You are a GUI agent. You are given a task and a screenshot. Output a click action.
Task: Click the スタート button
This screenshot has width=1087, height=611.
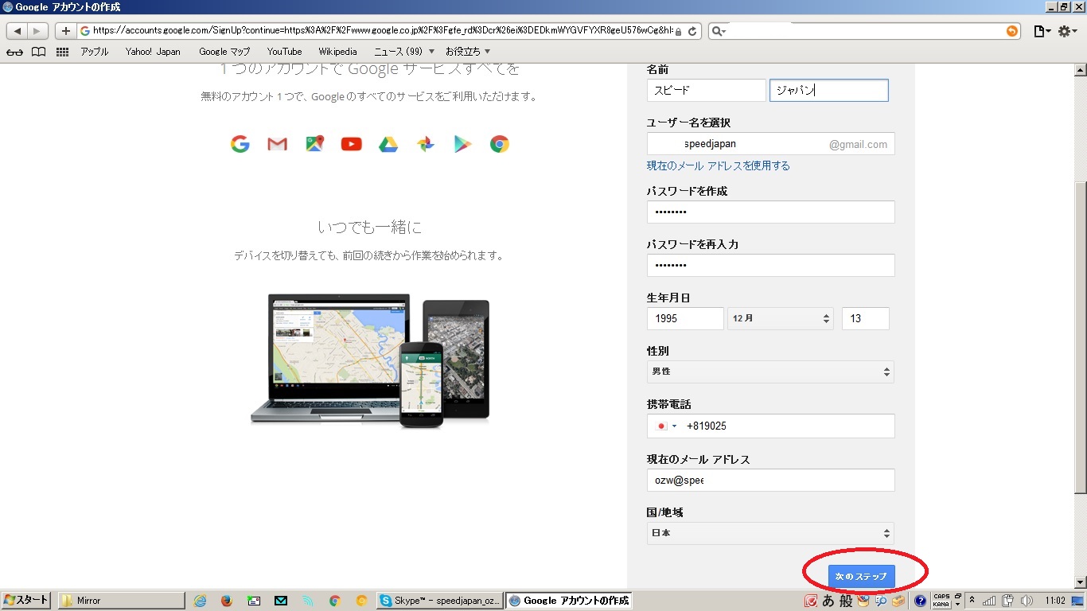(26, 601)
